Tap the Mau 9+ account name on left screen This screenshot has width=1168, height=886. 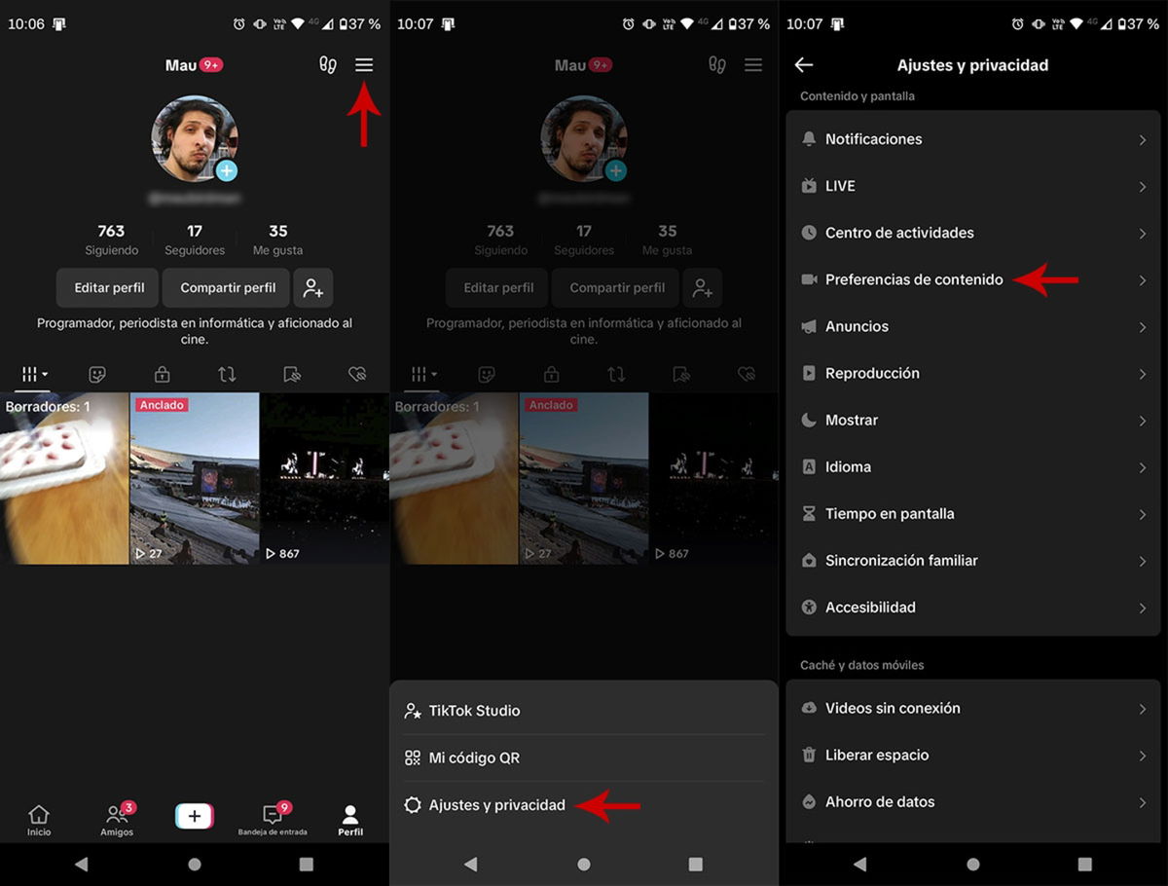pyautogui.click(x=195, y=65)
